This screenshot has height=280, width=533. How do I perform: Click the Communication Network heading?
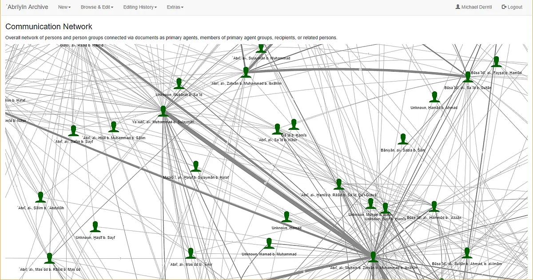(x=49, y=27)
